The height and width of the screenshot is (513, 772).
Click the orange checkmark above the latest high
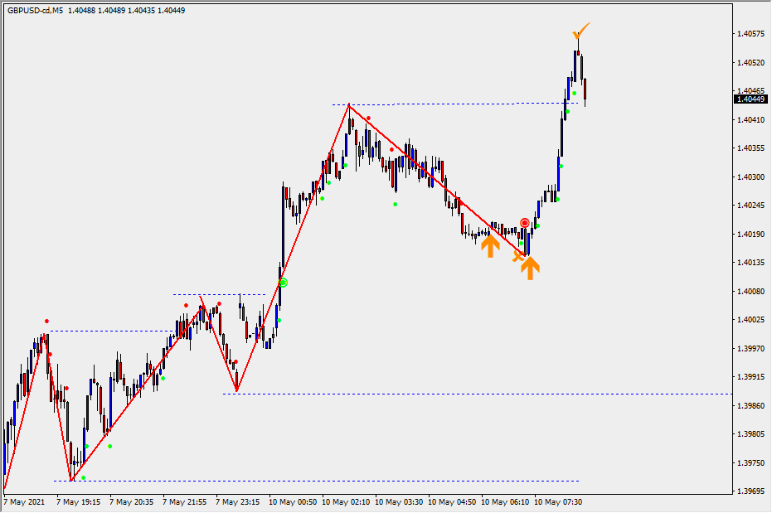pos(580,31)
